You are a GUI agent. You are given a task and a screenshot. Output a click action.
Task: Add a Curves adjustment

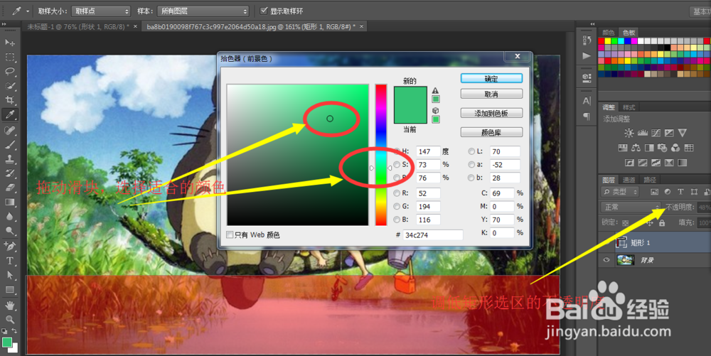click(656, 133)
